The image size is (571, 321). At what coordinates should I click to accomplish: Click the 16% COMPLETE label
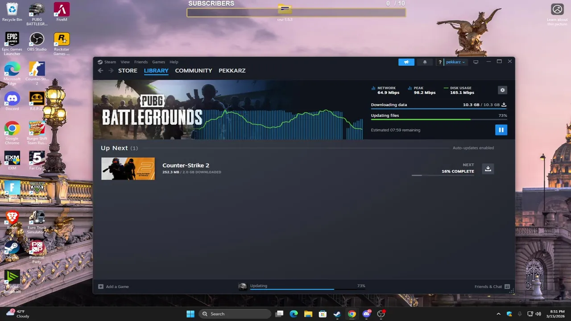(x=458, y=171)
